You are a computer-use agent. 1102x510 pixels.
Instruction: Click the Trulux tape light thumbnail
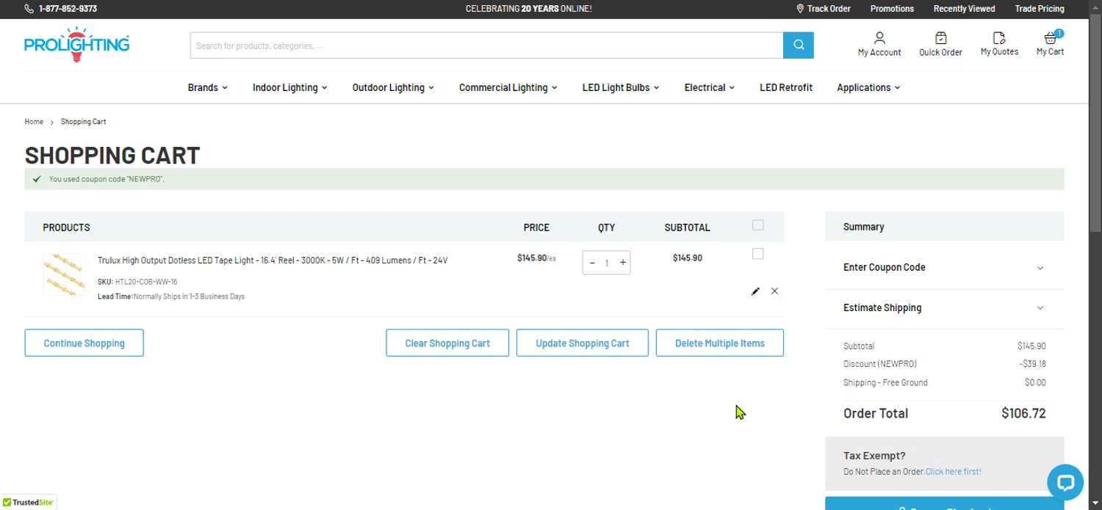tap(64, 274)
